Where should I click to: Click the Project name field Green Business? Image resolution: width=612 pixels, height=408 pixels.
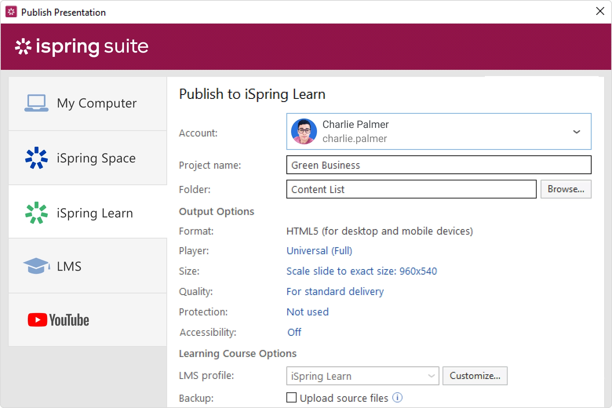439,165
